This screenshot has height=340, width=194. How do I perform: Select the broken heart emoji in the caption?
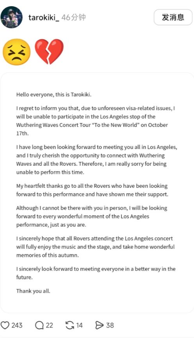tap(49, 52)
